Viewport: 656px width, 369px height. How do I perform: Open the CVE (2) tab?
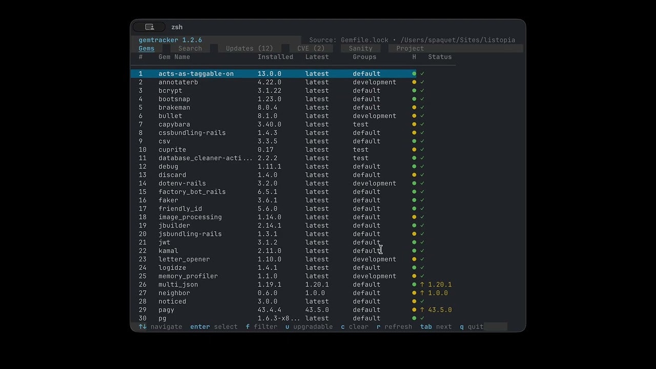pyautogui.click(x=311, y=49)
